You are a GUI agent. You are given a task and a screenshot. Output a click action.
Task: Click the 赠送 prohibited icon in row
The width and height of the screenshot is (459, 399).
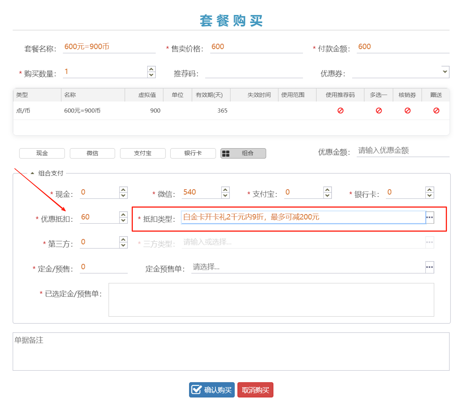[x=436, y=111]
